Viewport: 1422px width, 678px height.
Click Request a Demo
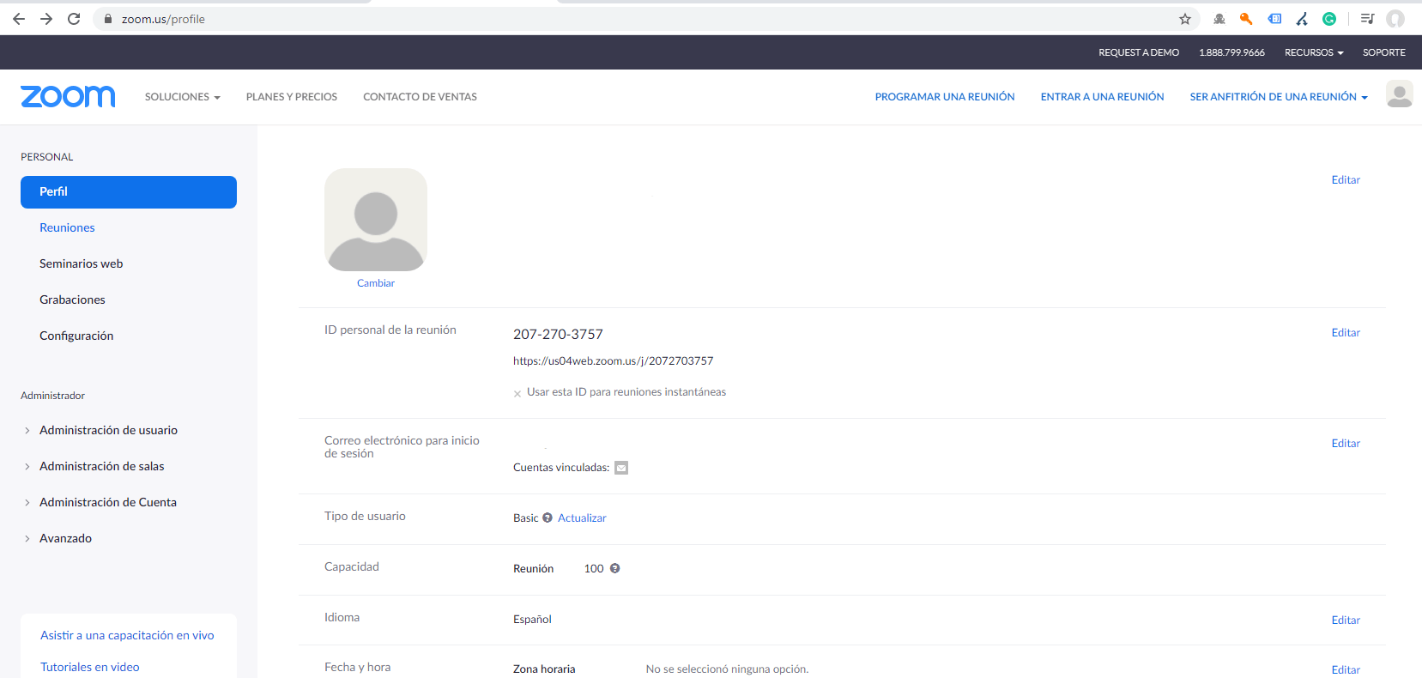point(1139,52)
